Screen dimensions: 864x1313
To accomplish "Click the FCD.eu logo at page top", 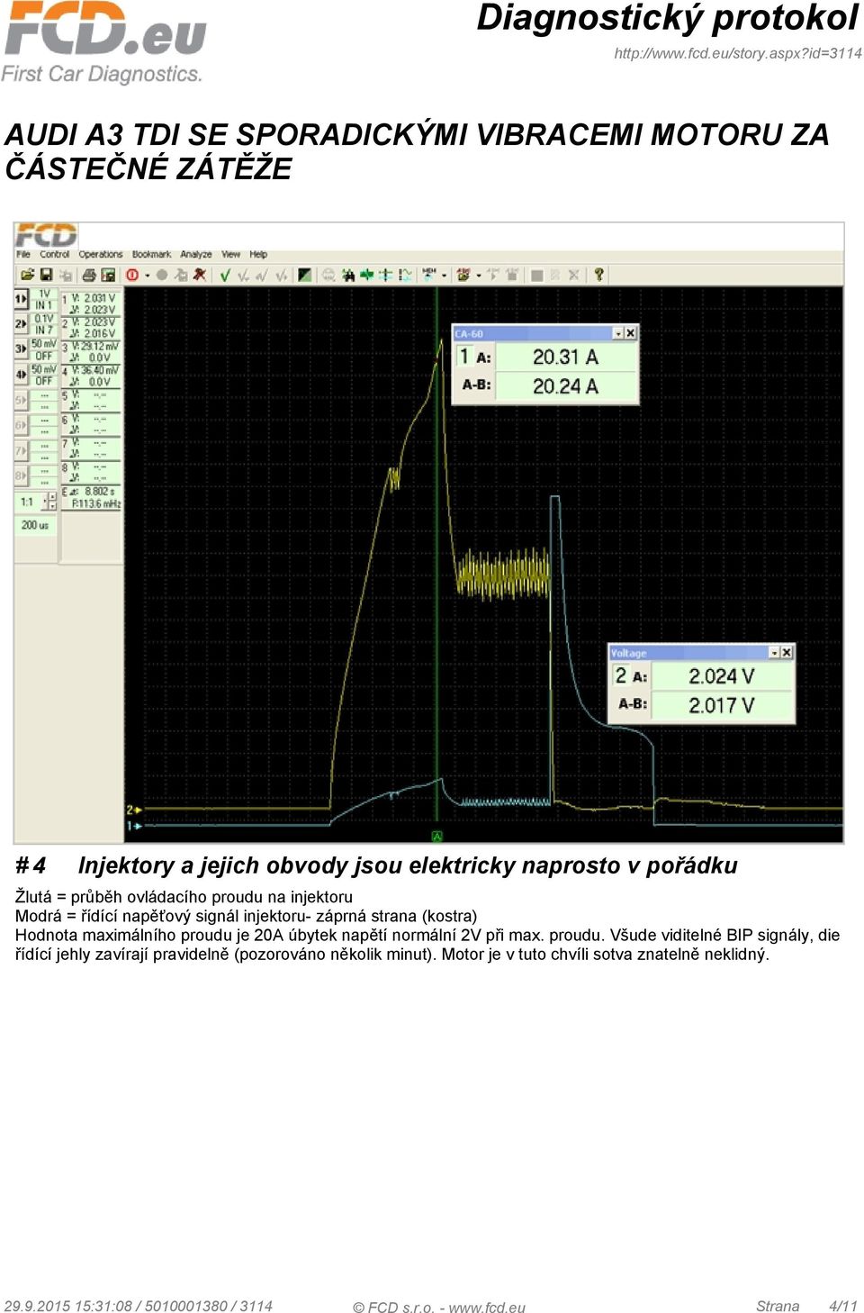I will [105, 42].
